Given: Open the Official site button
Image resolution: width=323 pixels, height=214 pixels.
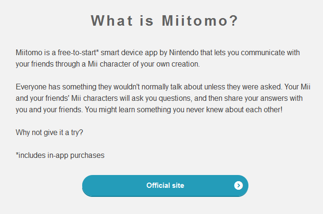Looking at the screenshot, I should pos(165,186).
